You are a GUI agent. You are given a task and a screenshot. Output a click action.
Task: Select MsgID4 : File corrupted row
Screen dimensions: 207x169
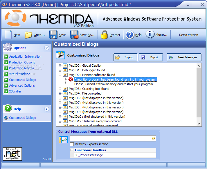coord(85,93)
